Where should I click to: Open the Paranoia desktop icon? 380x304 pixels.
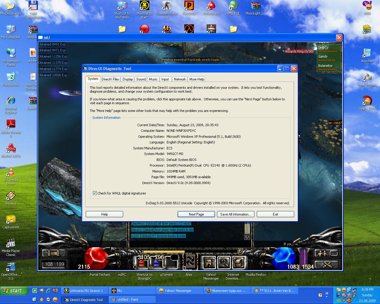coord(189,8)
